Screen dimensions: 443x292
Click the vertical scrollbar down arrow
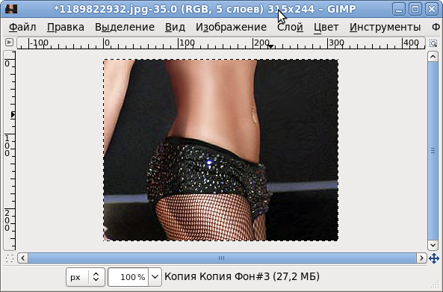pyautogui.click(x=433, y=245)
